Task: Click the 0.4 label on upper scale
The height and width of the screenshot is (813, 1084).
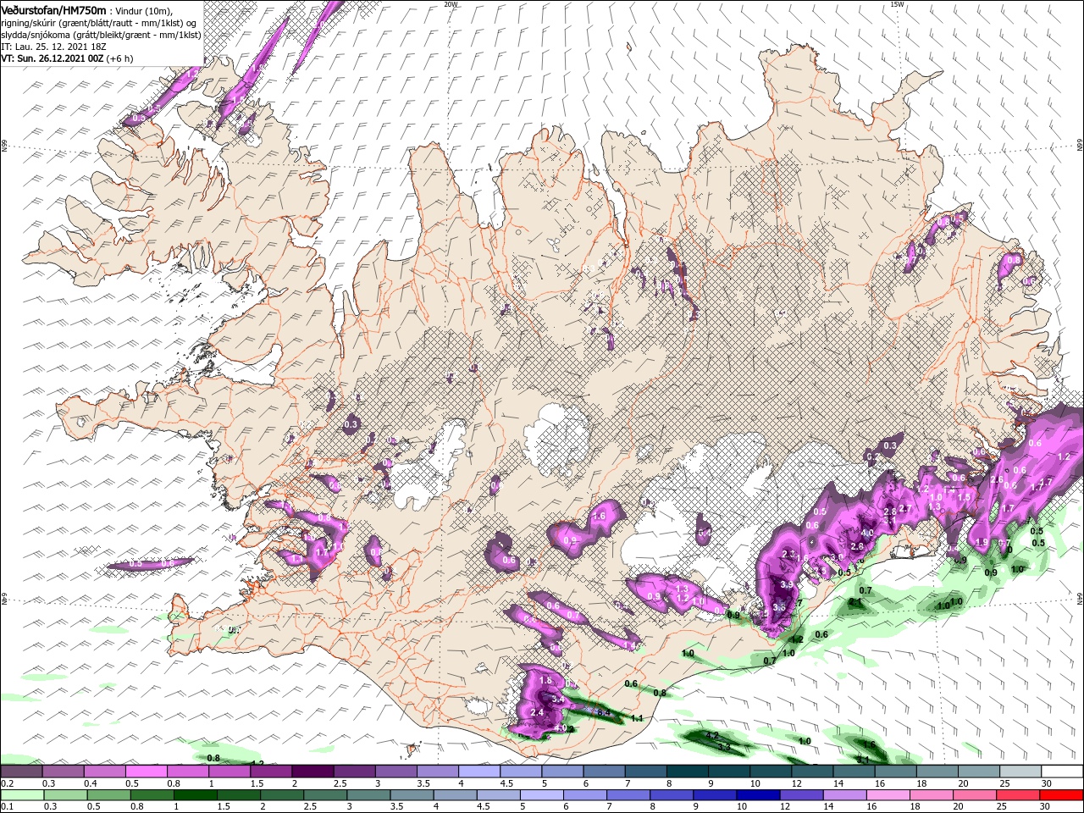Action: point(90,783)
